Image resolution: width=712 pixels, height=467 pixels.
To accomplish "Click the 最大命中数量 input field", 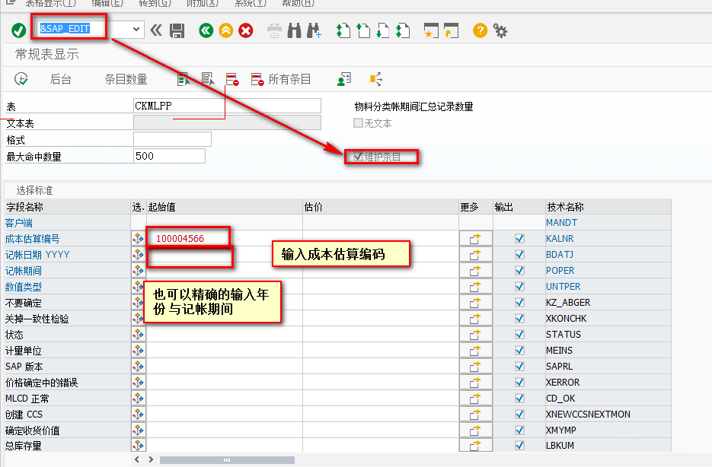I will pos(168,155).
